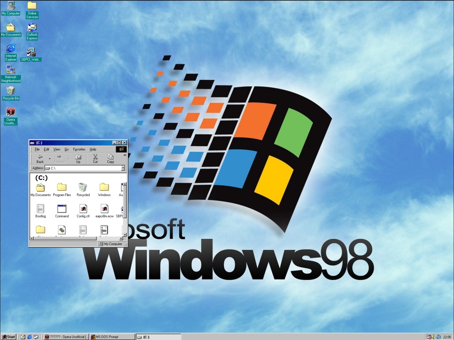This screenshot has height=340, width=454.
Task: Click vertical scrollbar up arrow in C: window
Action: pos(124,185)
